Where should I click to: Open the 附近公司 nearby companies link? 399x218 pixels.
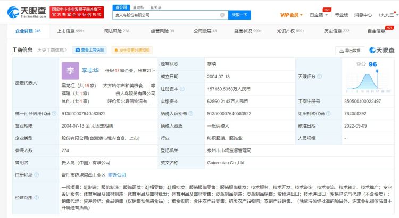(x=117, y=174)
